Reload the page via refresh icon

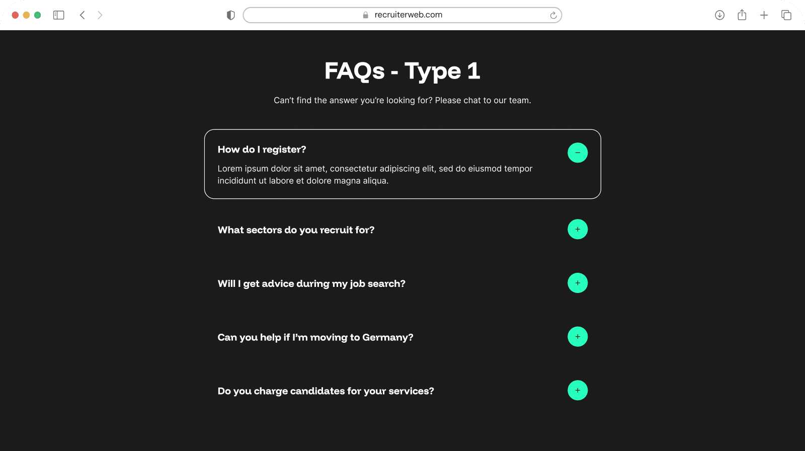pyautogui.click(x=553, y=15)
